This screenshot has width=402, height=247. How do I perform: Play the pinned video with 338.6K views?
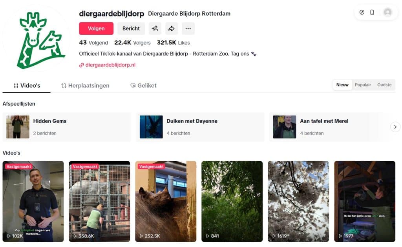coord(99,201)
